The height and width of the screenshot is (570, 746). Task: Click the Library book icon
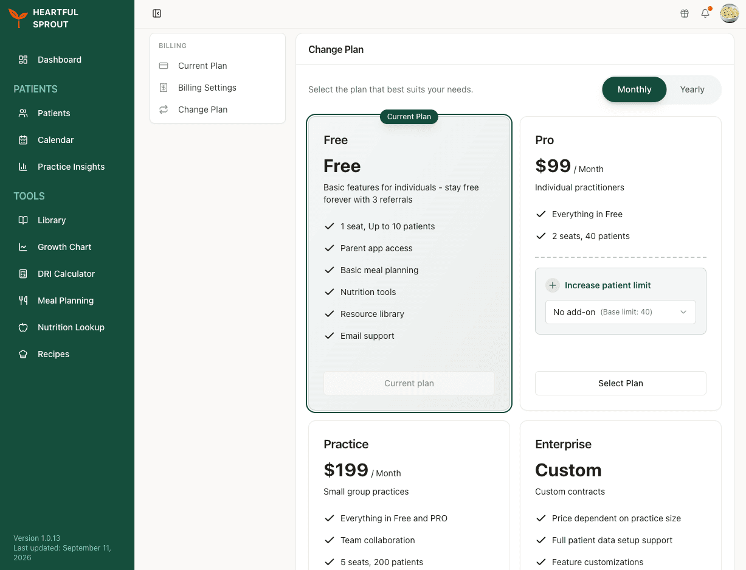point(23,220)
